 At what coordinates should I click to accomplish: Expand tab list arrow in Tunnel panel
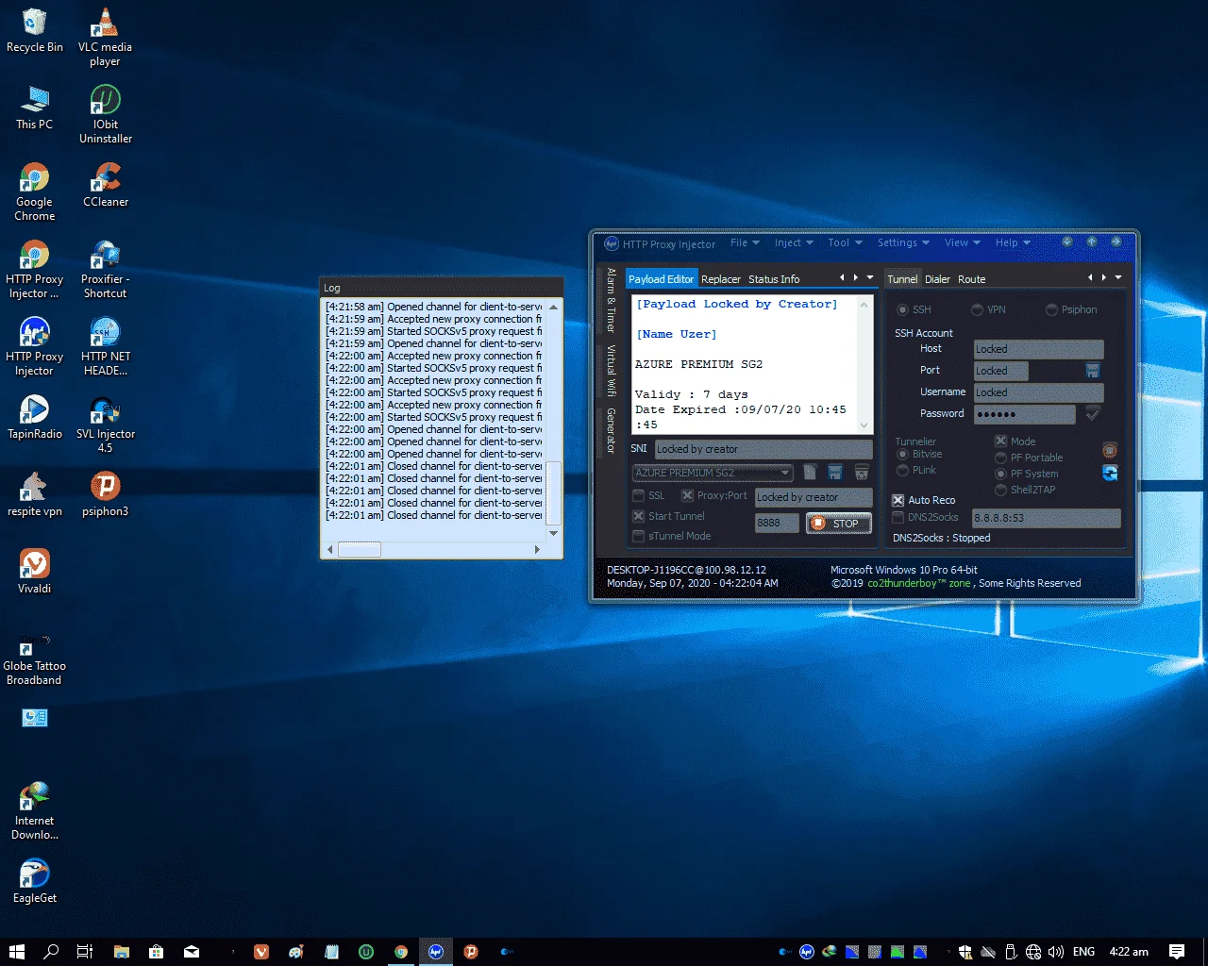[x=1118, y=277]
